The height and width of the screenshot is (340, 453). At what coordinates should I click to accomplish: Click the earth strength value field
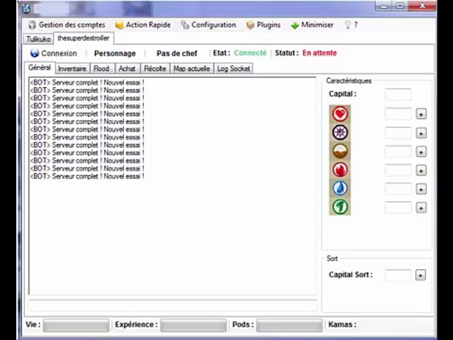tap(398, 152)
